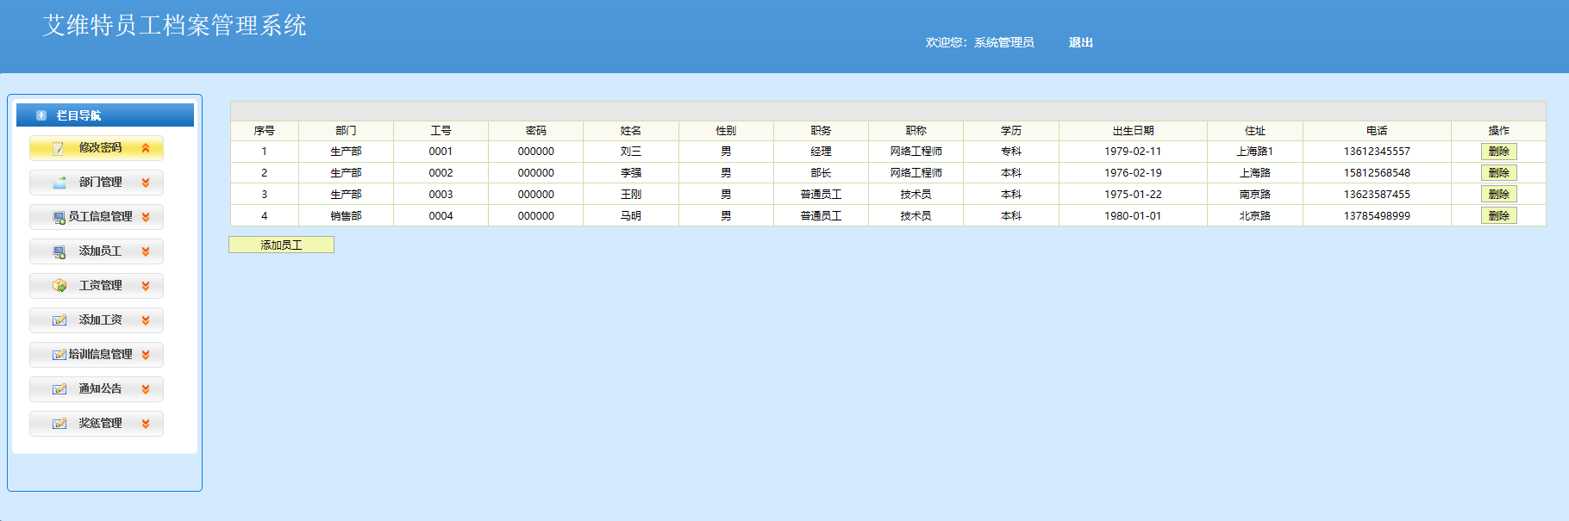Click birth date 1979-02-11
This screenshot has width=1569, height=521.
click(1133, 152)
